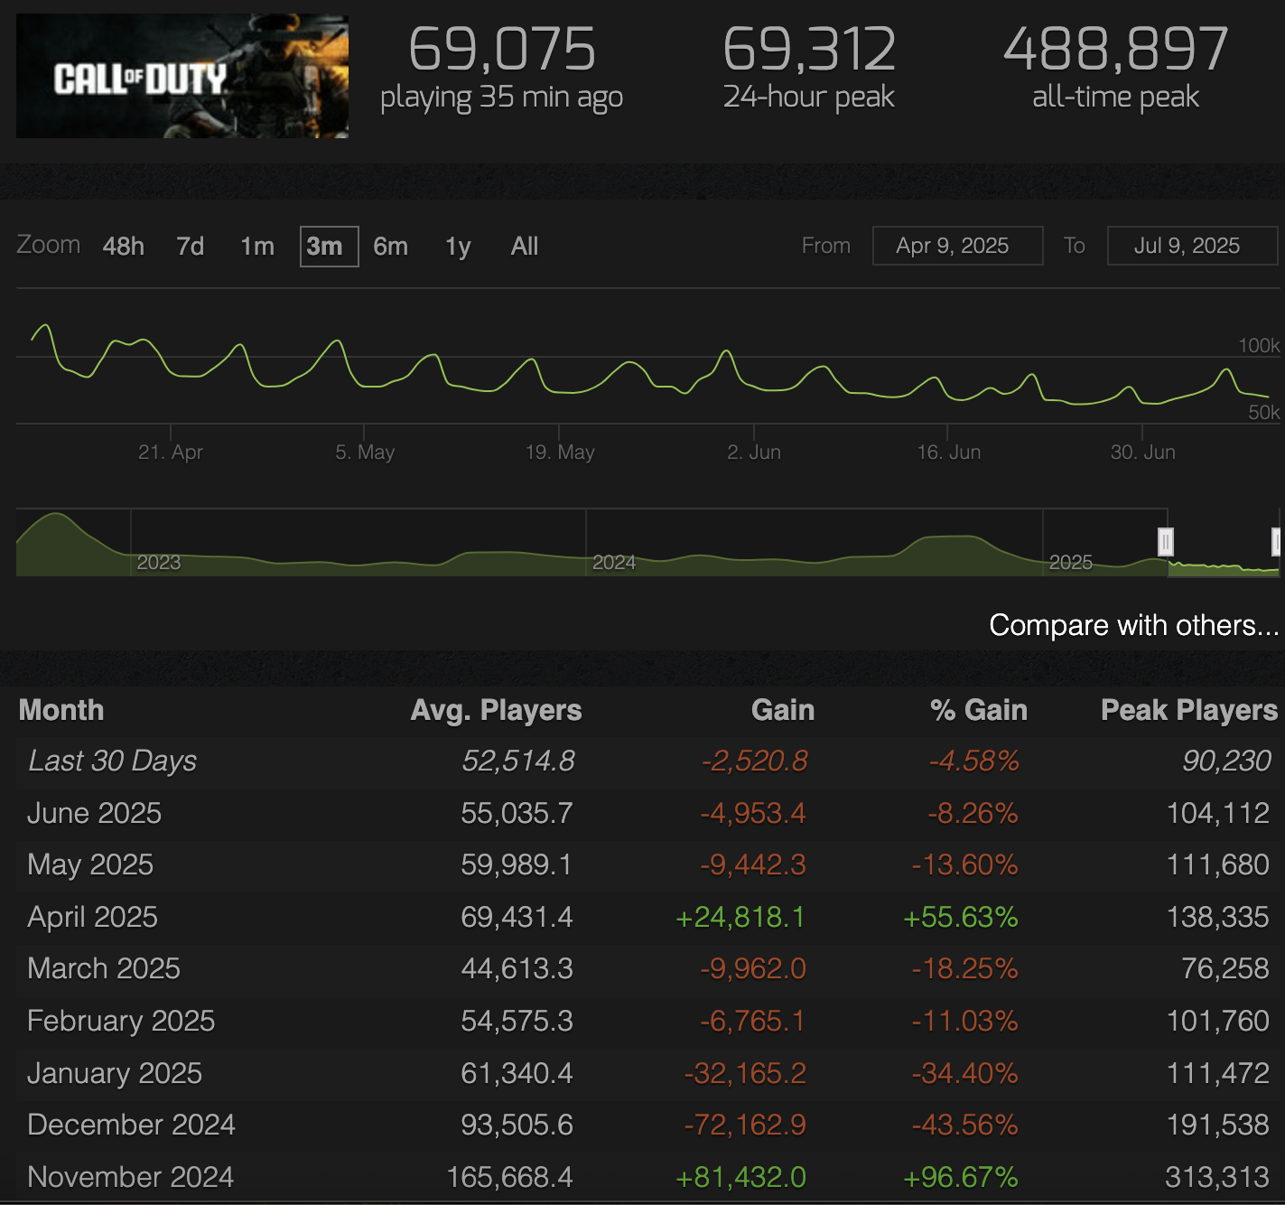
Task: Click the 2024 marker in navigator
Action: (614, 563)
